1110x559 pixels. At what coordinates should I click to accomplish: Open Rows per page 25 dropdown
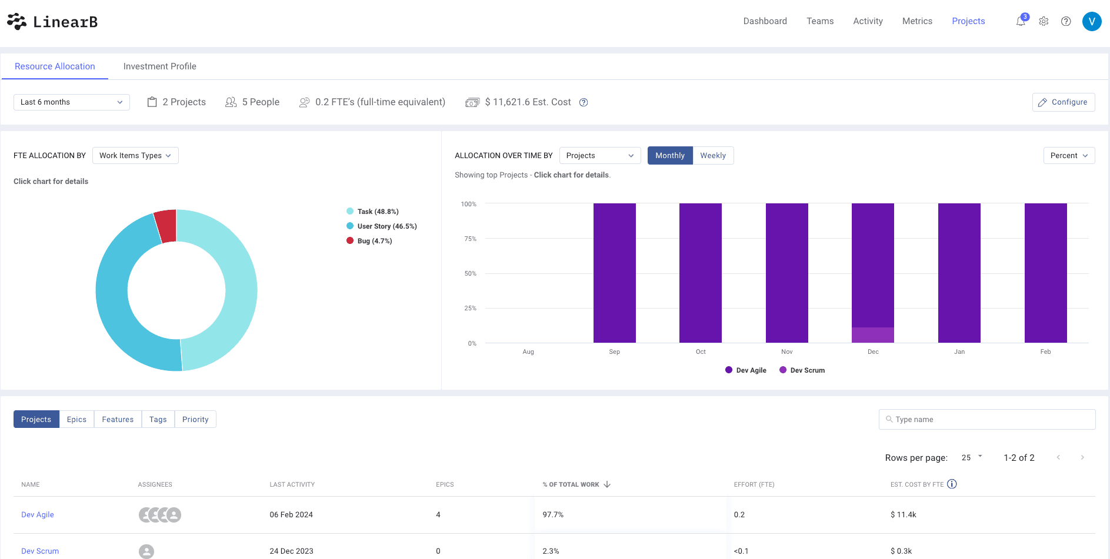tap(972, 457)
